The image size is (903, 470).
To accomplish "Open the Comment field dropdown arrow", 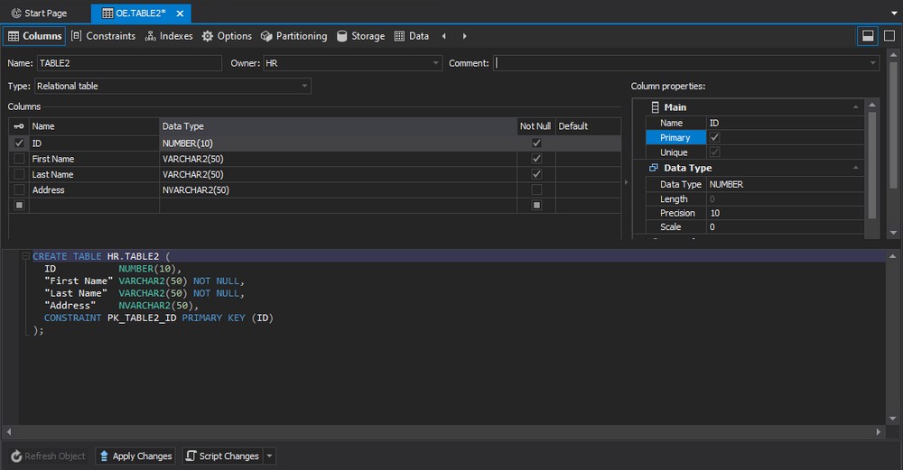I will 872,63.
